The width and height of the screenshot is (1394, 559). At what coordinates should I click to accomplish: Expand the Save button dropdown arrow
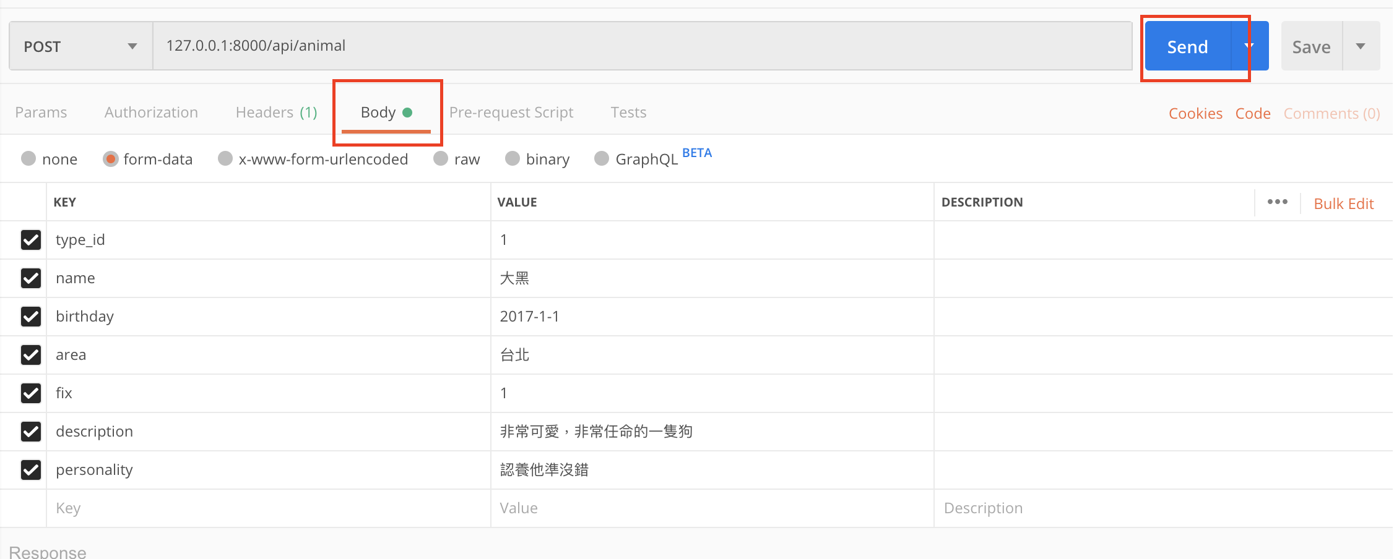[x=1361, y=46]
